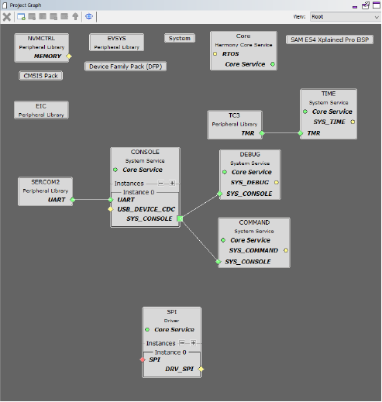
Task: Click the delete X toolbar icon
Action: point(7,17)
